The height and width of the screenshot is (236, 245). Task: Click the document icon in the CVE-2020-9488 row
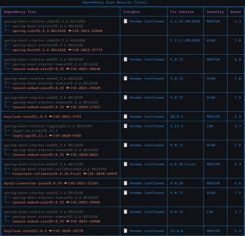125,126
